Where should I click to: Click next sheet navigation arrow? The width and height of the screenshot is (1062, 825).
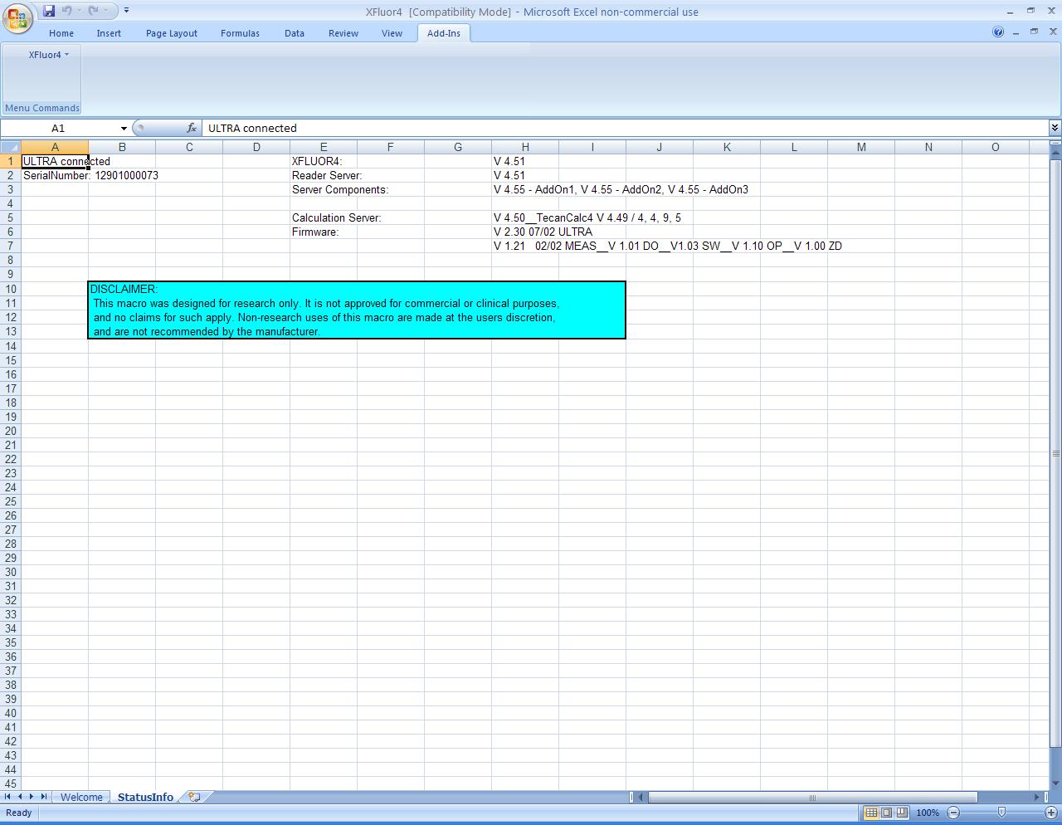tap(32, 797)
